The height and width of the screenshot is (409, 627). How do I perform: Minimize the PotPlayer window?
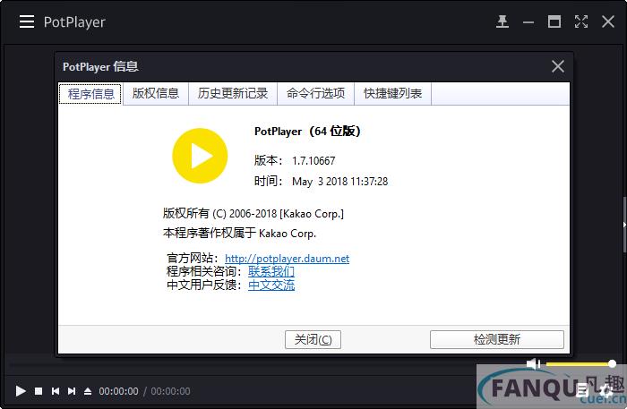click(x=528, y=22)
